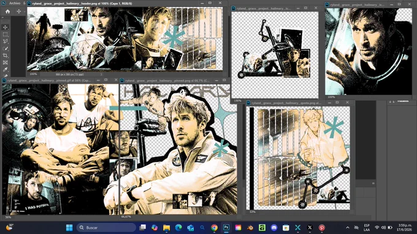This screenshot has width=417, height=234.
Task: Click the 66,67% zoom field in pinned.png window
Action: tap(126, 217)
